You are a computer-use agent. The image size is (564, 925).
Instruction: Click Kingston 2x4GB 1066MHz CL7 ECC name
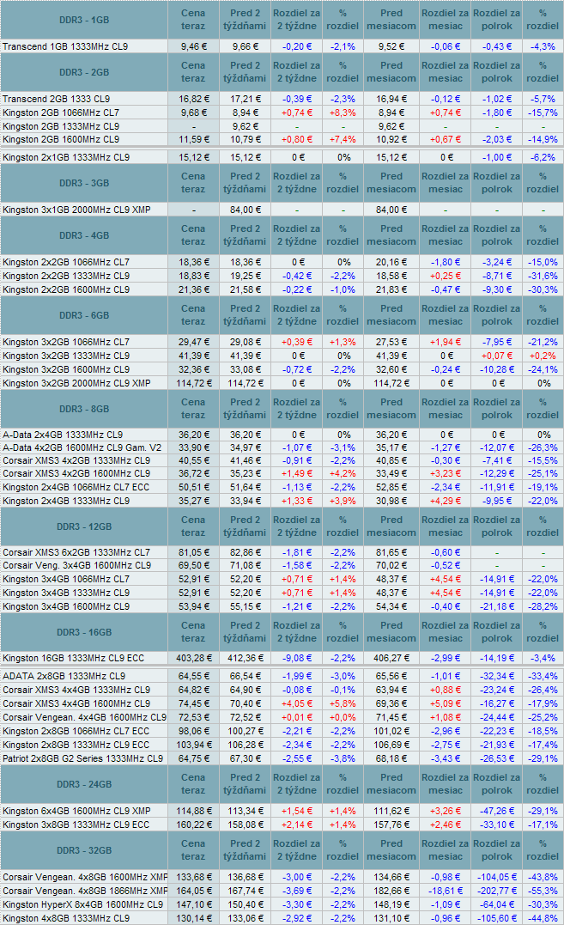[x=76, y=487]
